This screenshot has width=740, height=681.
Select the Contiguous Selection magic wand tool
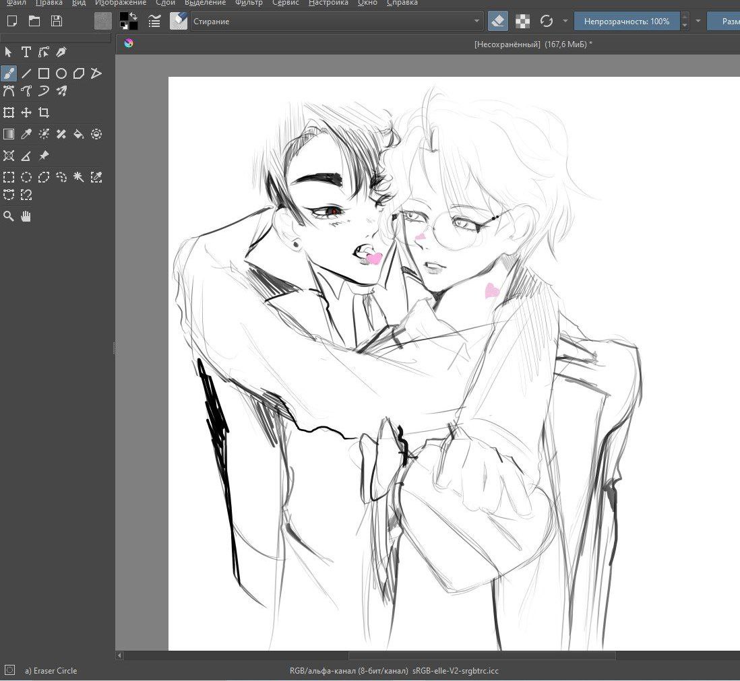point(78,177)
